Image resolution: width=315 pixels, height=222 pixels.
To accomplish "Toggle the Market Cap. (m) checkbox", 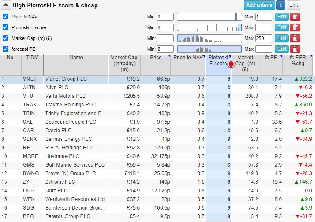I will click(x=6, y=38).
